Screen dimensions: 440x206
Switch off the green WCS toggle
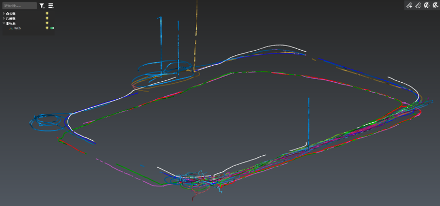(52, 28)
